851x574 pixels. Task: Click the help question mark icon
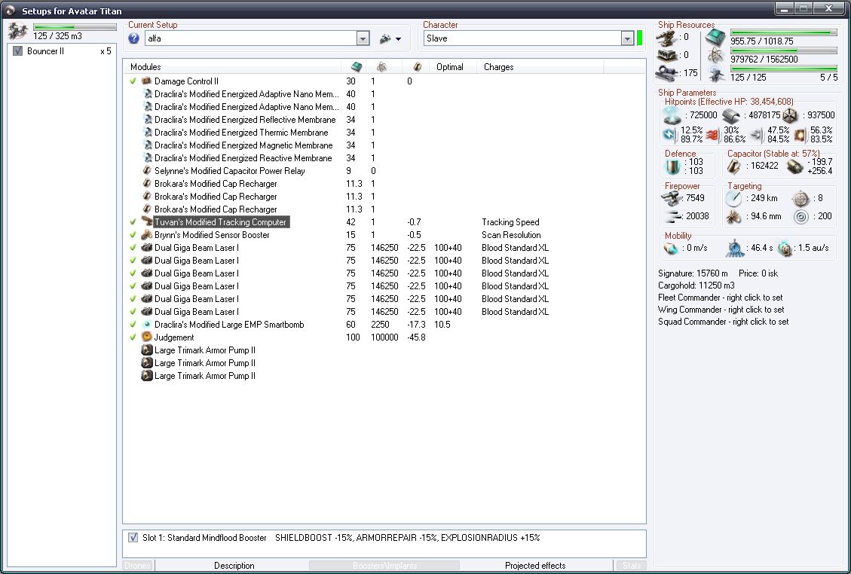[134, 38]
